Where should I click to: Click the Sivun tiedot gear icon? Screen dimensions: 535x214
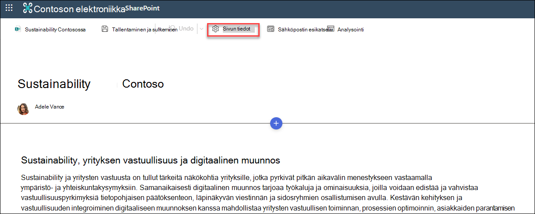[x=215, y=29]
